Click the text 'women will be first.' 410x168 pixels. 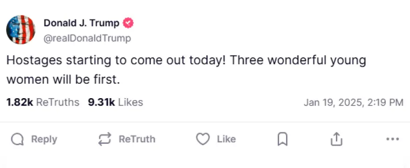click(63, 80)
